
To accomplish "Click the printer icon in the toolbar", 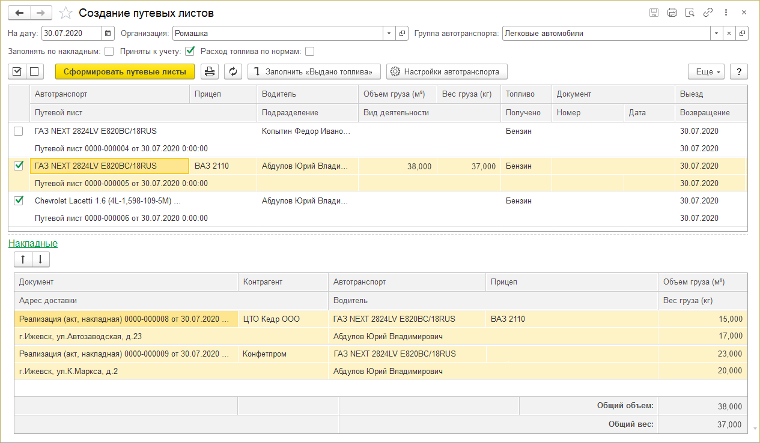I will [210, 71].
